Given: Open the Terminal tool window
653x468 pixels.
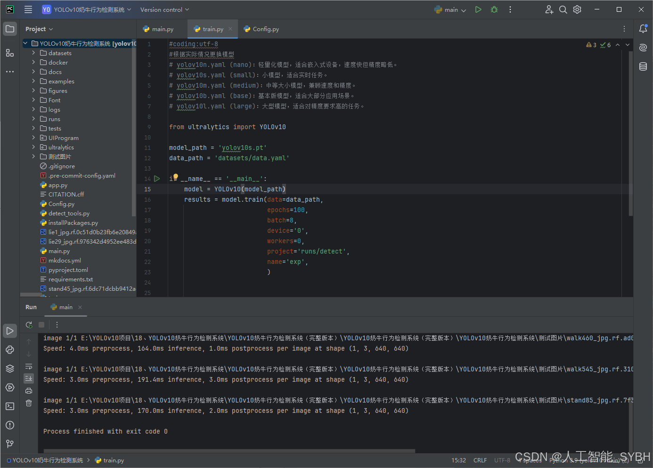Looking at the screenshot, I should (x=10, y=406).
